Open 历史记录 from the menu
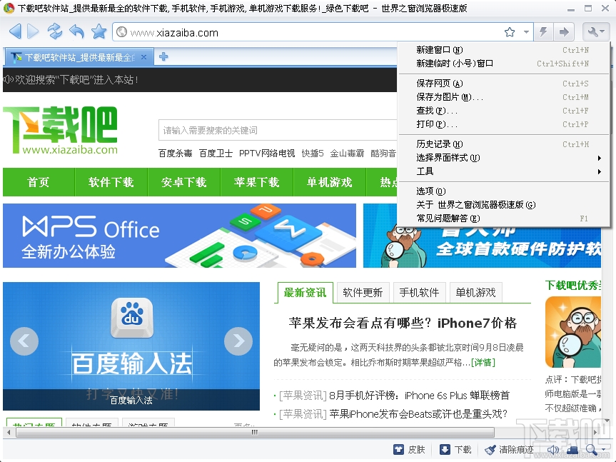 click(x=504, y=144)
